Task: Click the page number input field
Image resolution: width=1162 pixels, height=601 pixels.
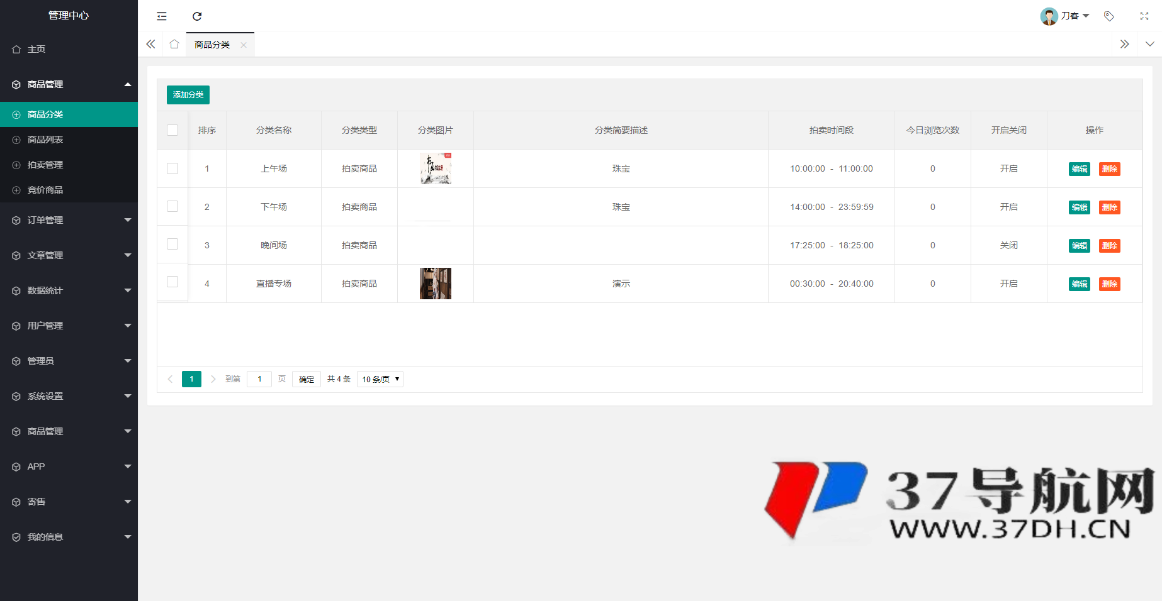Action: [x=259, y=379]
